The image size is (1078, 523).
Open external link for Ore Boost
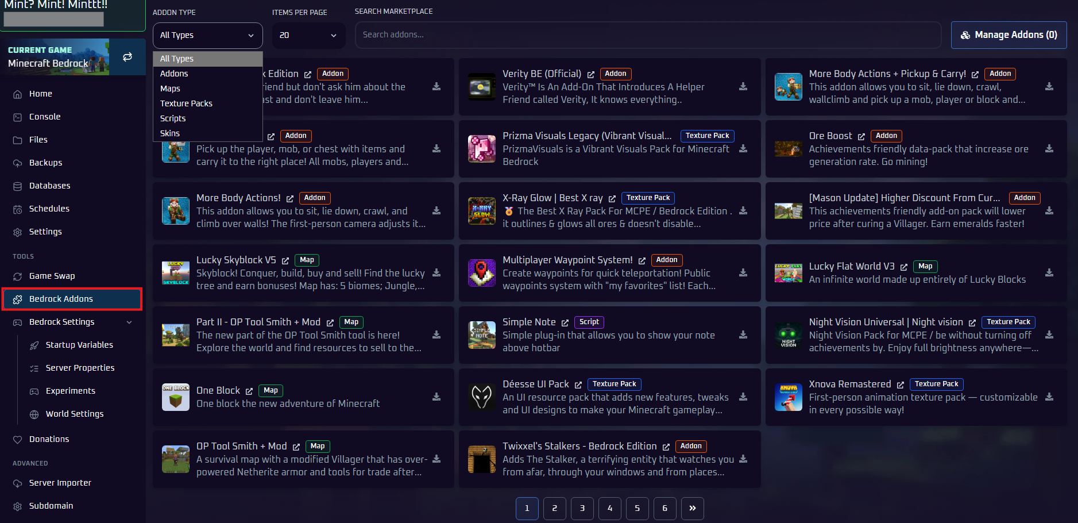tap(861, 137)
